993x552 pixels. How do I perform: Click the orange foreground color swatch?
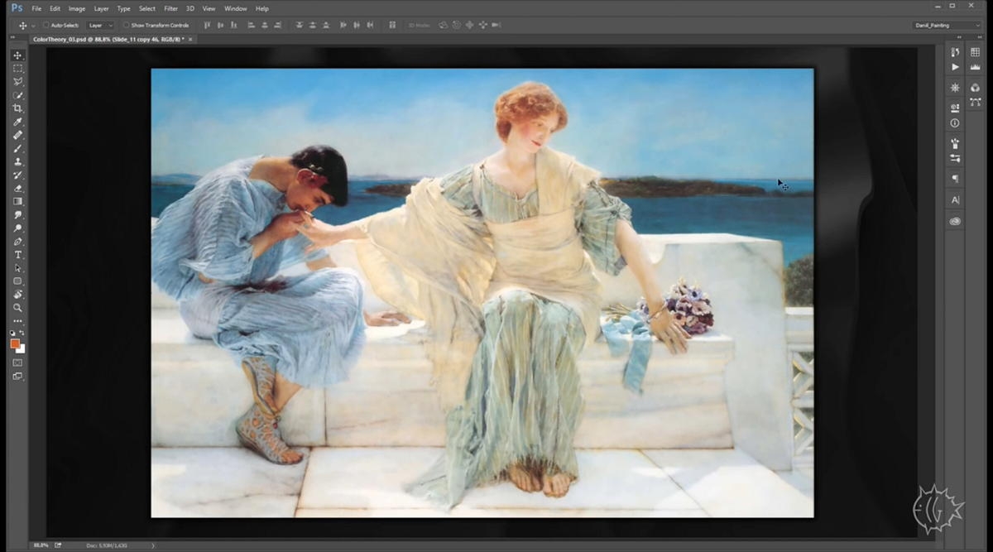(15, 343)
